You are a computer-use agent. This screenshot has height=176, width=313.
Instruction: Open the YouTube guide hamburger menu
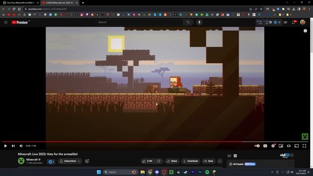click(6, 22)
